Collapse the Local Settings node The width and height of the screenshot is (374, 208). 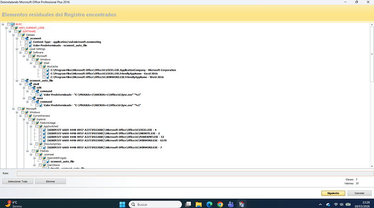pos(17,49)
